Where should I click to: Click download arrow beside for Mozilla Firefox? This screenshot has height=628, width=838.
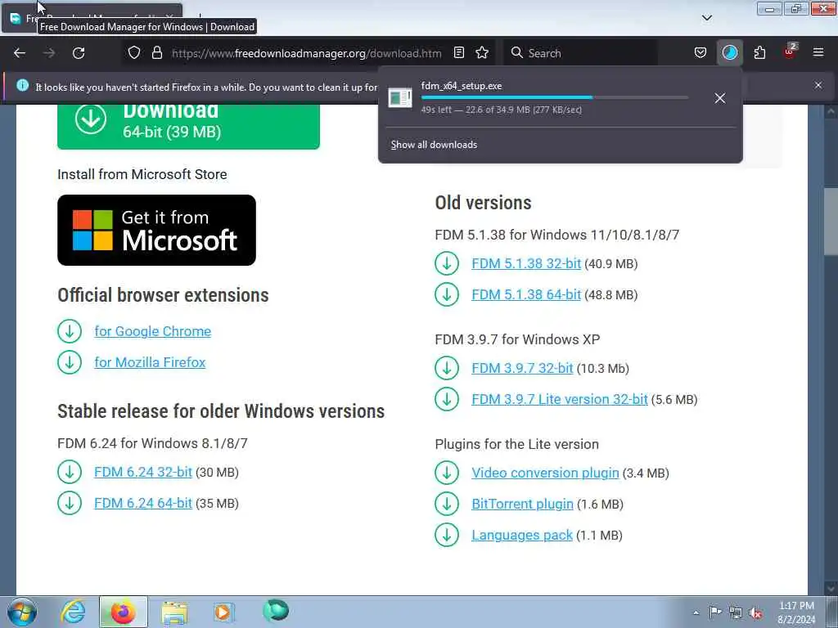click(70, 362)
